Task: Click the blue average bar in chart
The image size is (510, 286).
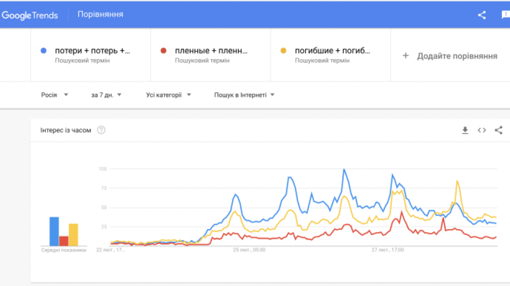Action: click(54, 231)
